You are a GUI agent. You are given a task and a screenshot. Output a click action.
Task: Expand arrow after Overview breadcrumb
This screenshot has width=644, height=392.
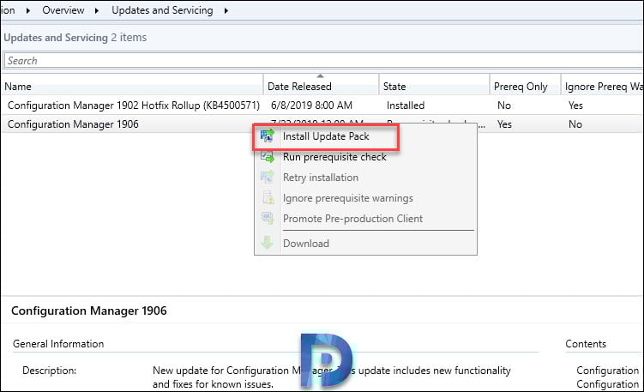(97, 10)
